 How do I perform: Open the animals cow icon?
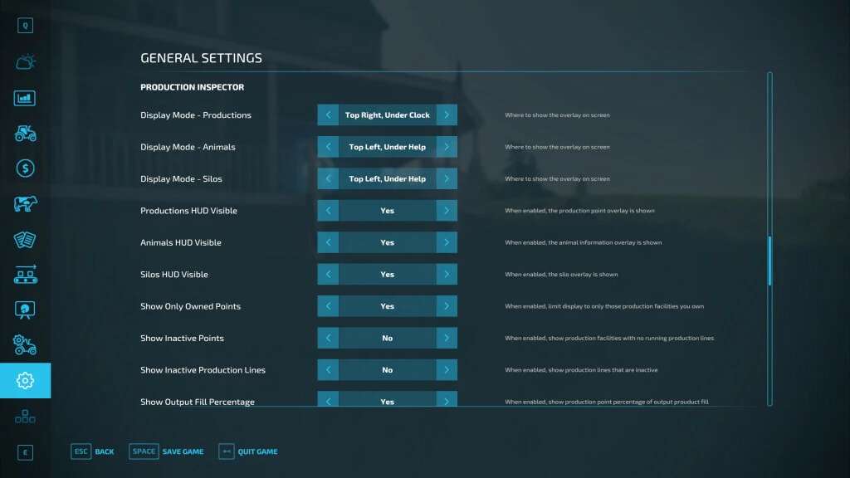click(x=25, y=204)
